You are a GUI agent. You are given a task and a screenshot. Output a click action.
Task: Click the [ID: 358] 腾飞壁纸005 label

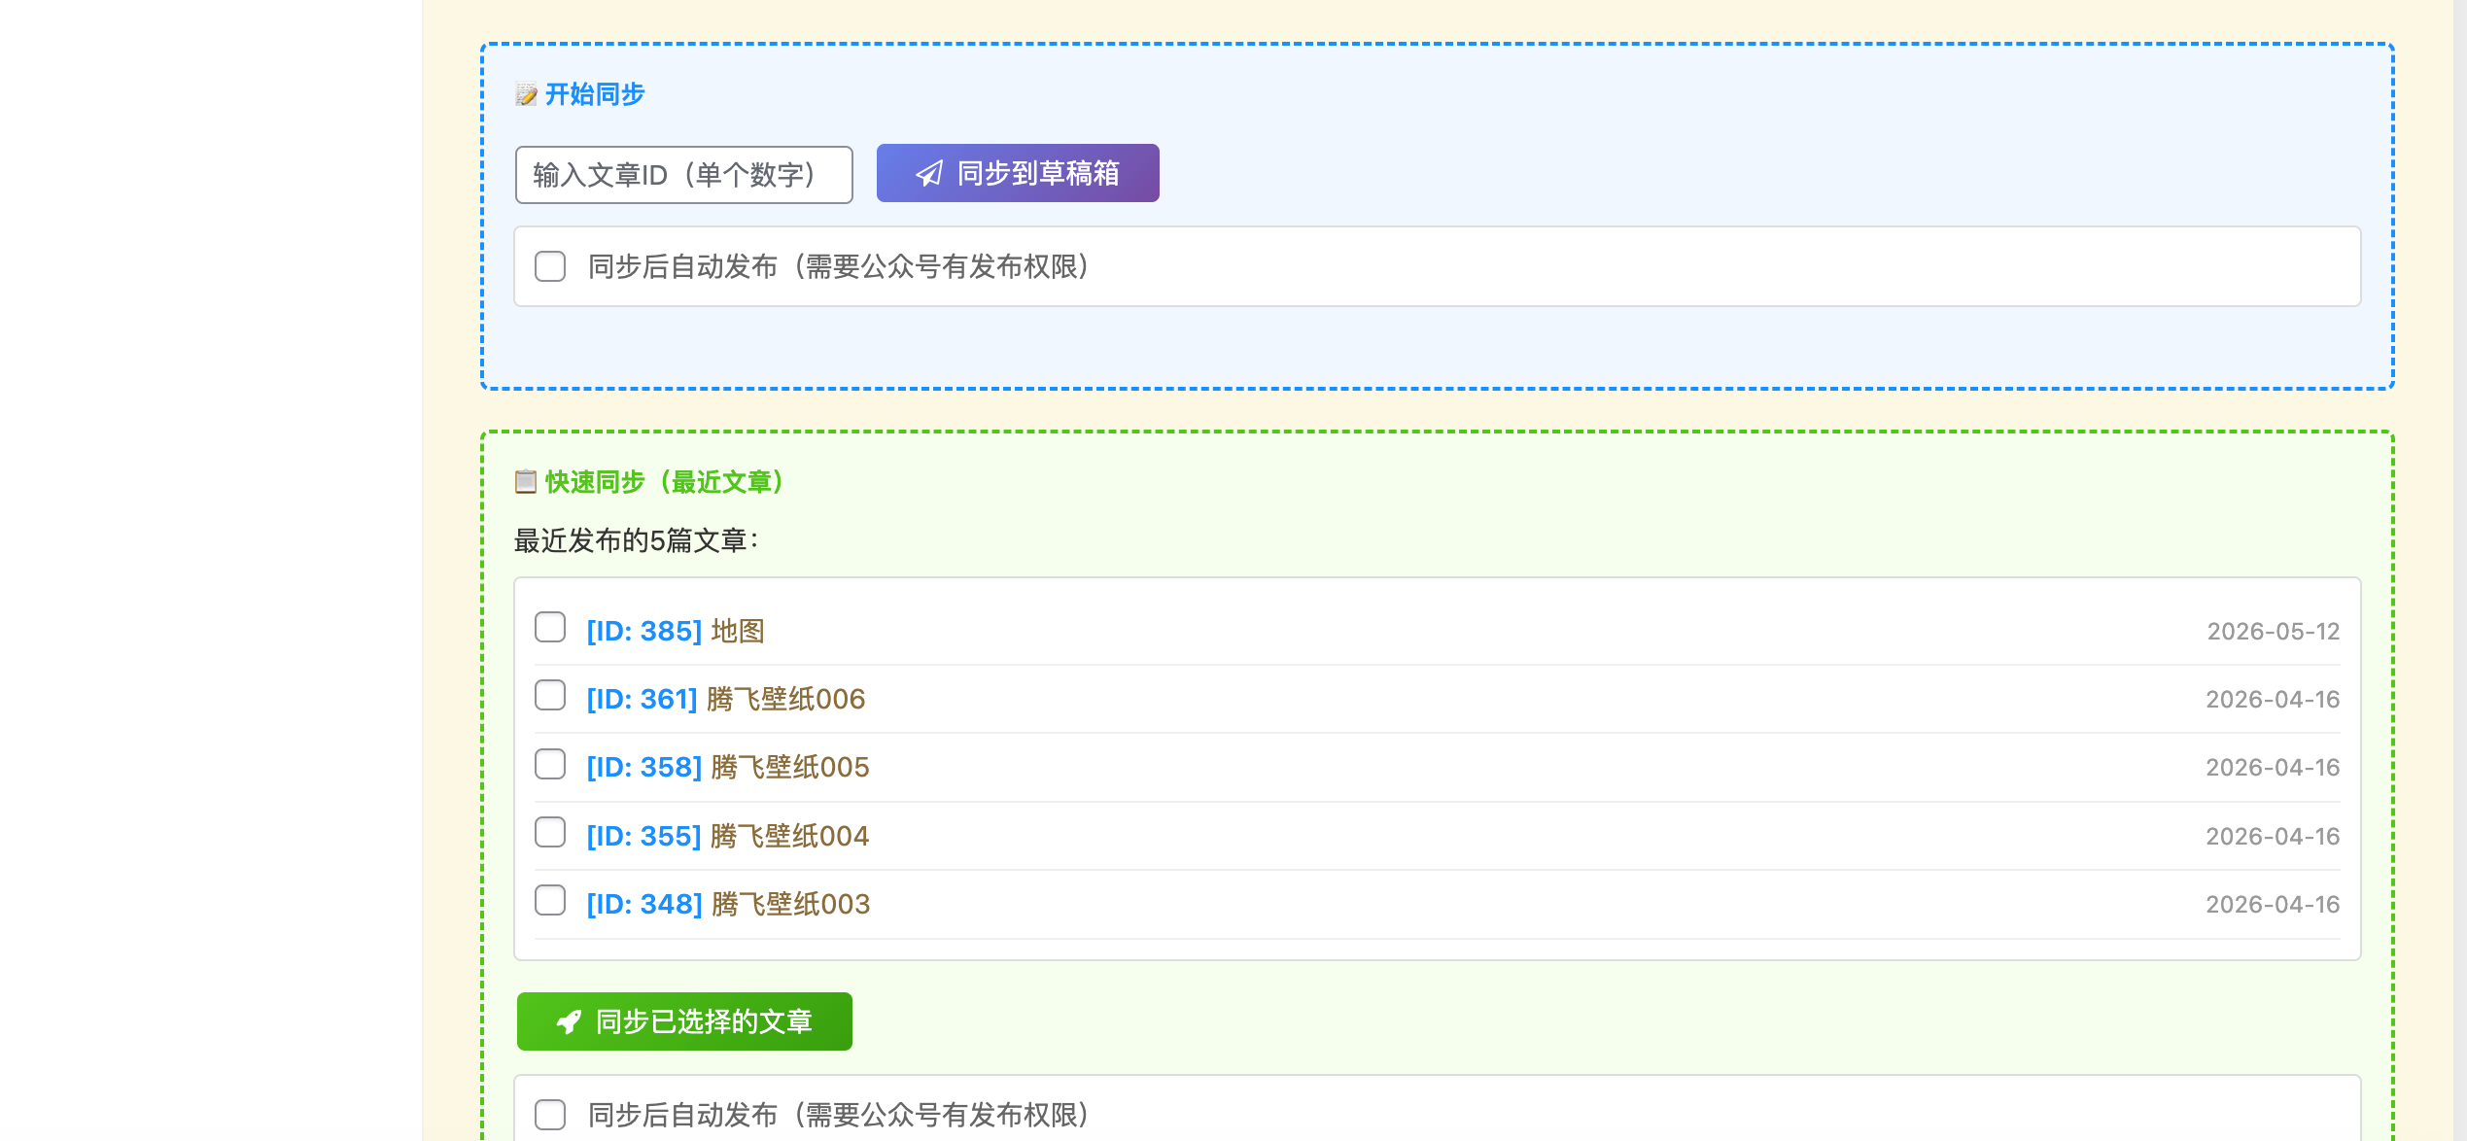coord(728,767)
